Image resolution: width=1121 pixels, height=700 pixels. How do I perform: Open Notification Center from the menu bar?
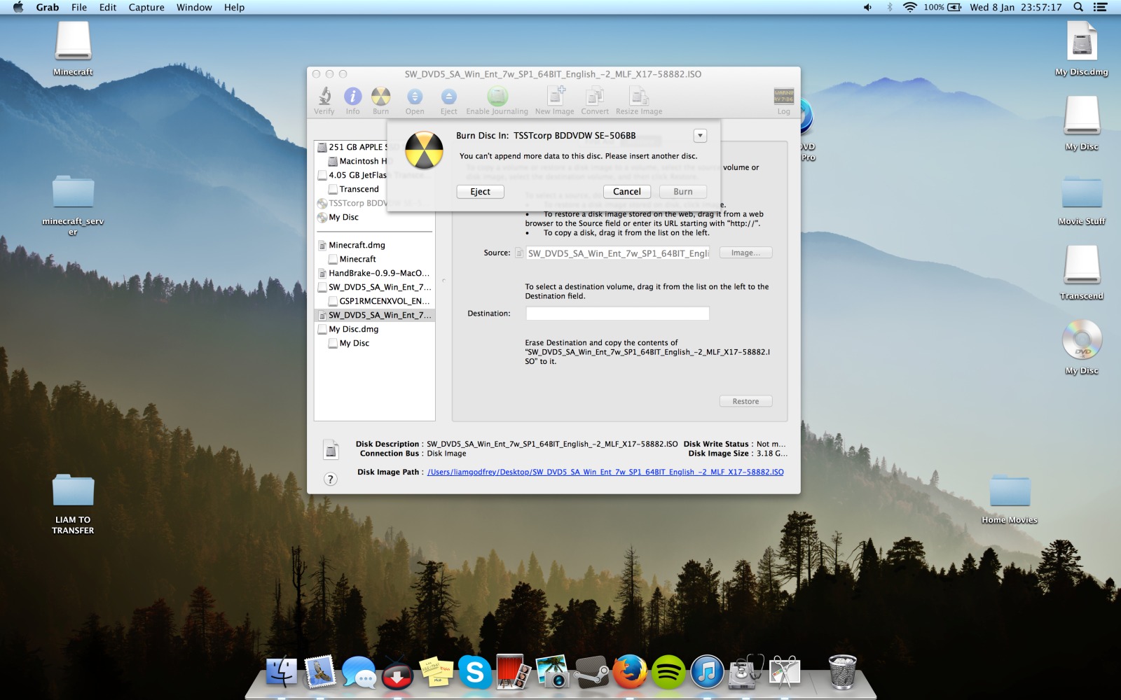pyautogui.click(x=1101, y=7)
